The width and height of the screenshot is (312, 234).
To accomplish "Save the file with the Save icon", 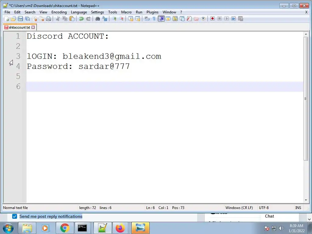I will pos(20,19).
